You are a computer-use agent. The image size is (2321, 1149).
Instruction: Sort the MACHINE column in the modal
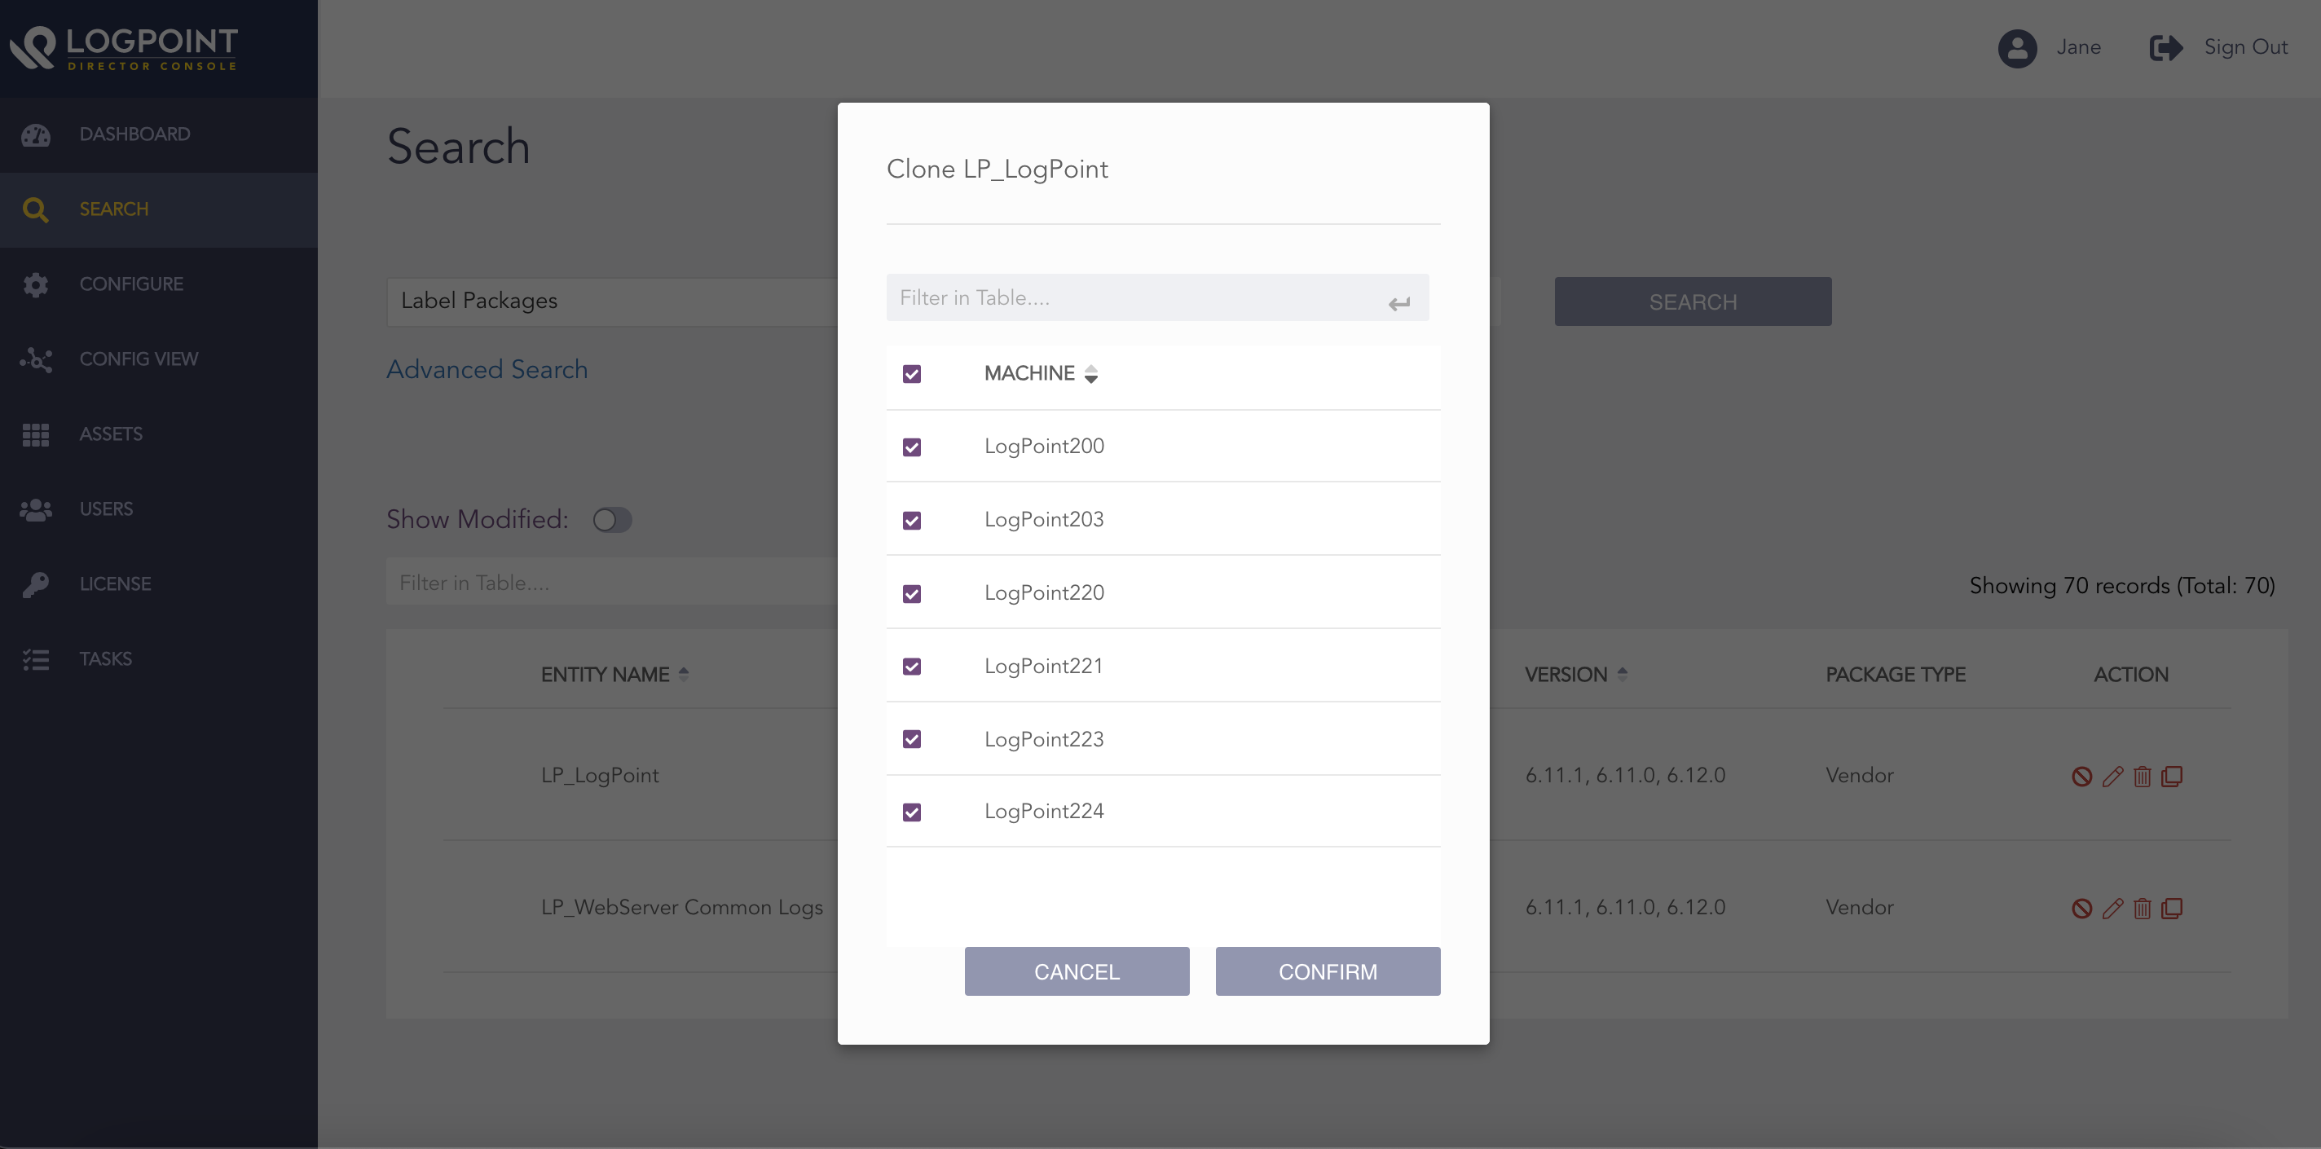1090,374
